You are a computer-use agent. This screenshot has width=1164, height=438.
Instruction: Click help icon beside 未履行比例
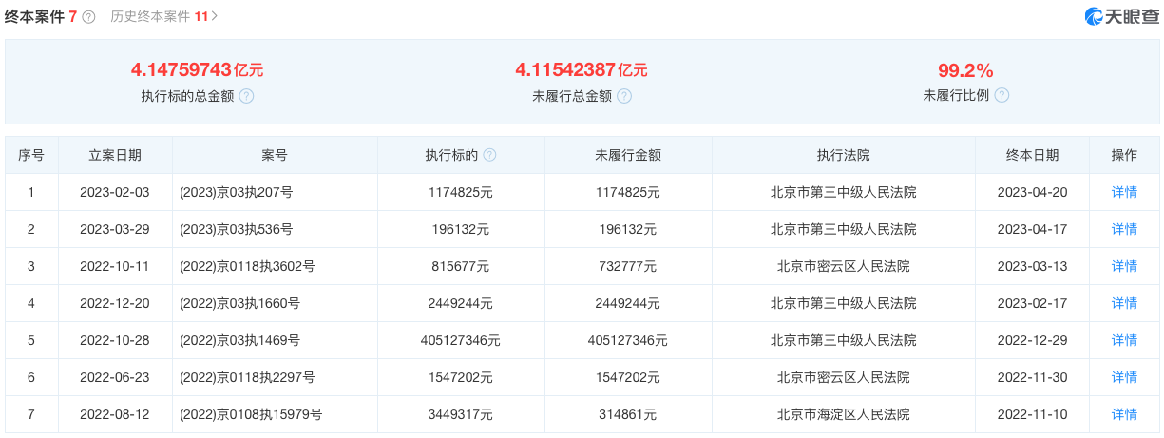point(1002,95)
